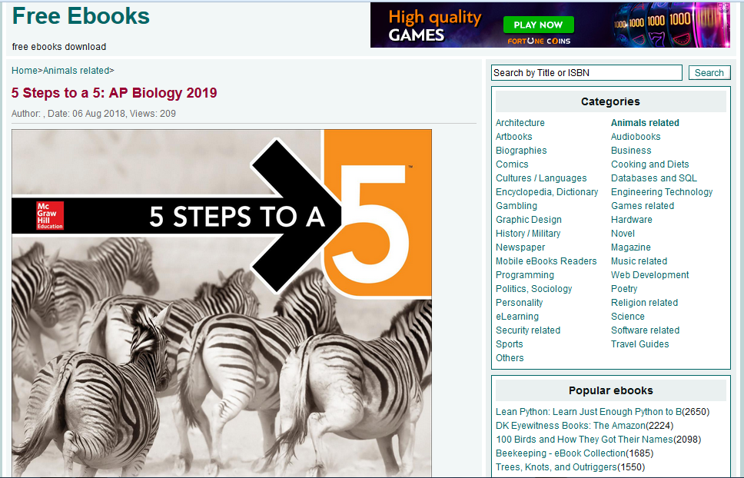Select Animals related in the Categories list
Screen dimensions: 744x478
coord(645,122)
